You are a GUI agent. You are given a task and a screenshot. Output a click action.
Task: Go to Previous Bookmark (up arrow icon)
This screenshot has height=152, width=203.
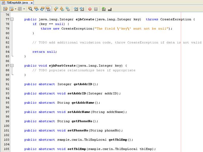(x=56, y=9)
